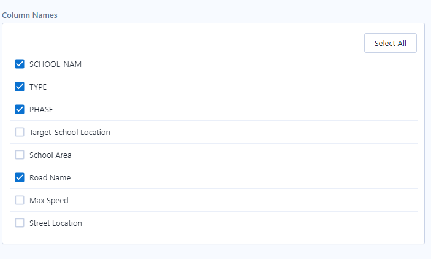Check the Max Speed checkbox

coord(20,200)
